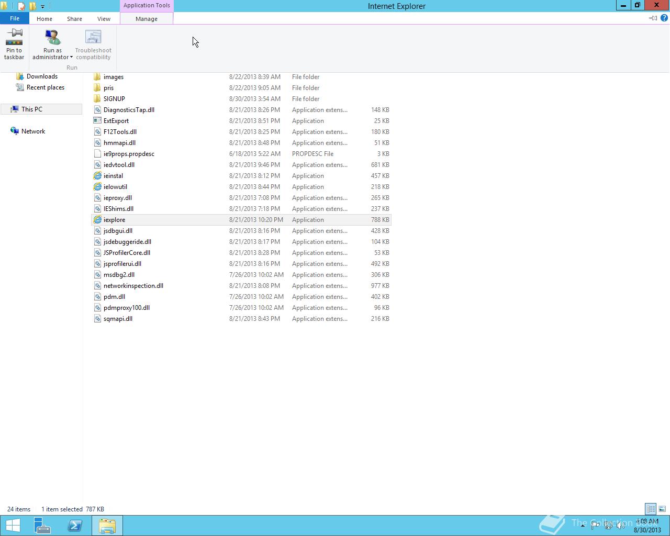Image resolution: width=670 pixels, height=536 pixels.
Task: Click the iedvtool.dll file icon
Action: tap(97, 165)
